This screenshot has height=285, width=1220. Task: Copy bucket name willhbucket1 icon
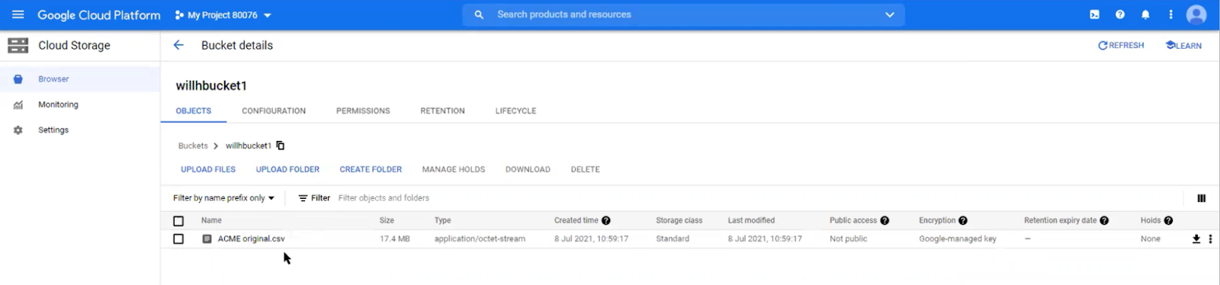click(x=281, y=146)
